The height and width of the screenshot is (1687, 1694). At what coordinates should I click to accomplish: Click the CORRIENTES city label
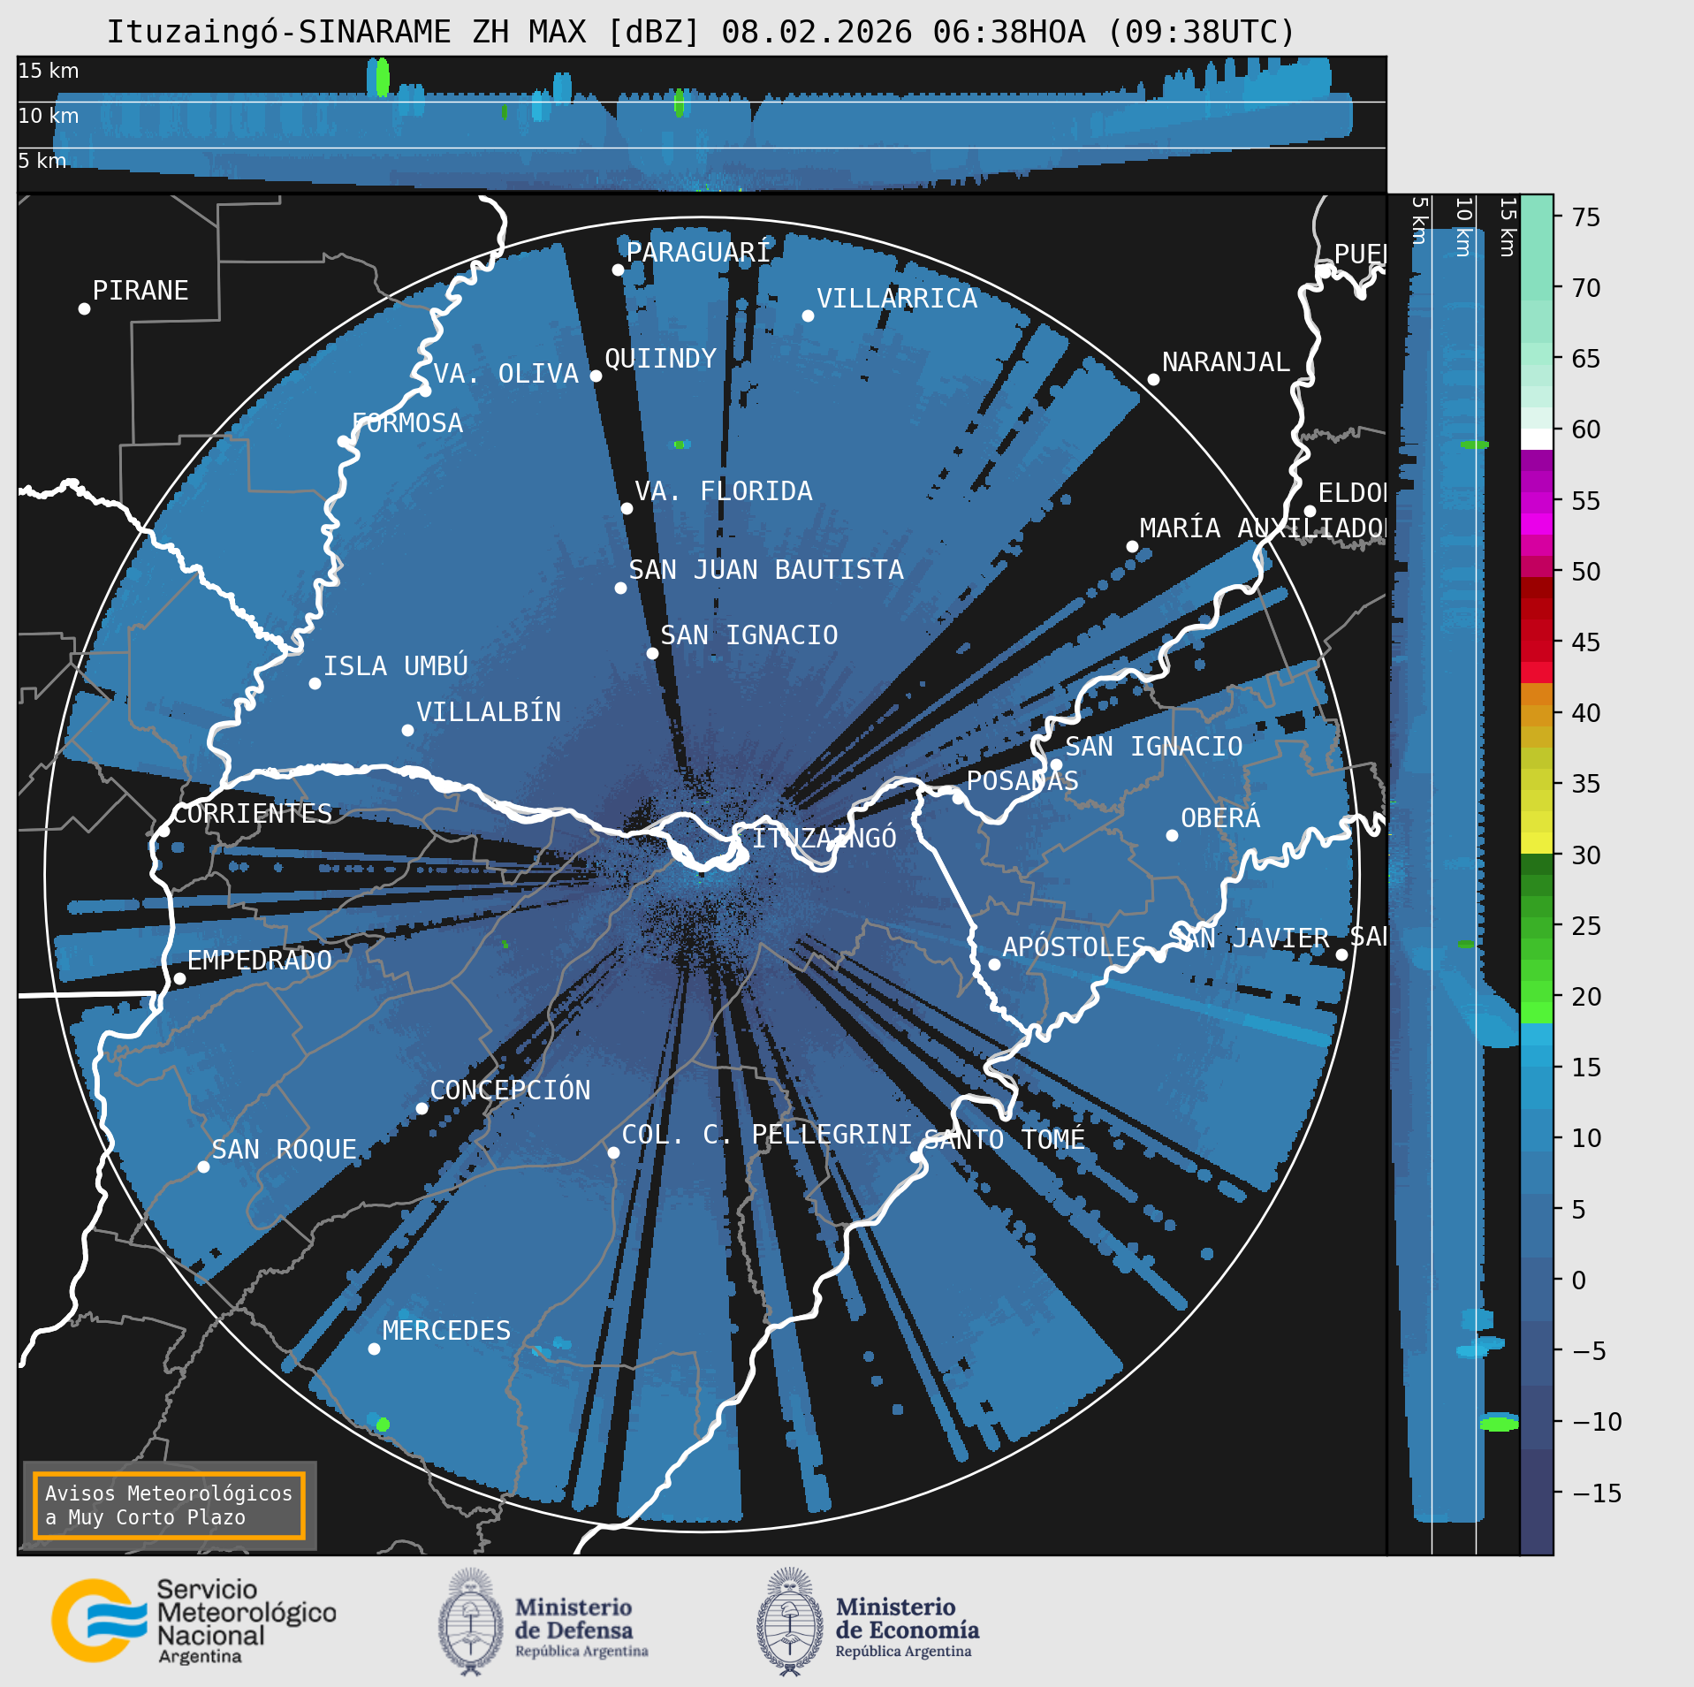[x=252, y=814]
